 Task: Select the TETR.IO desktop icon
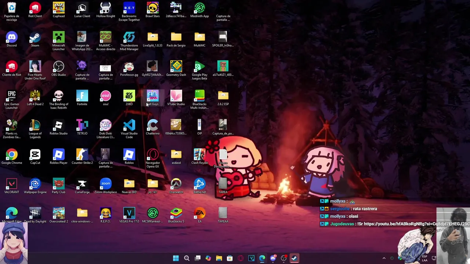[x=82, y=127]
